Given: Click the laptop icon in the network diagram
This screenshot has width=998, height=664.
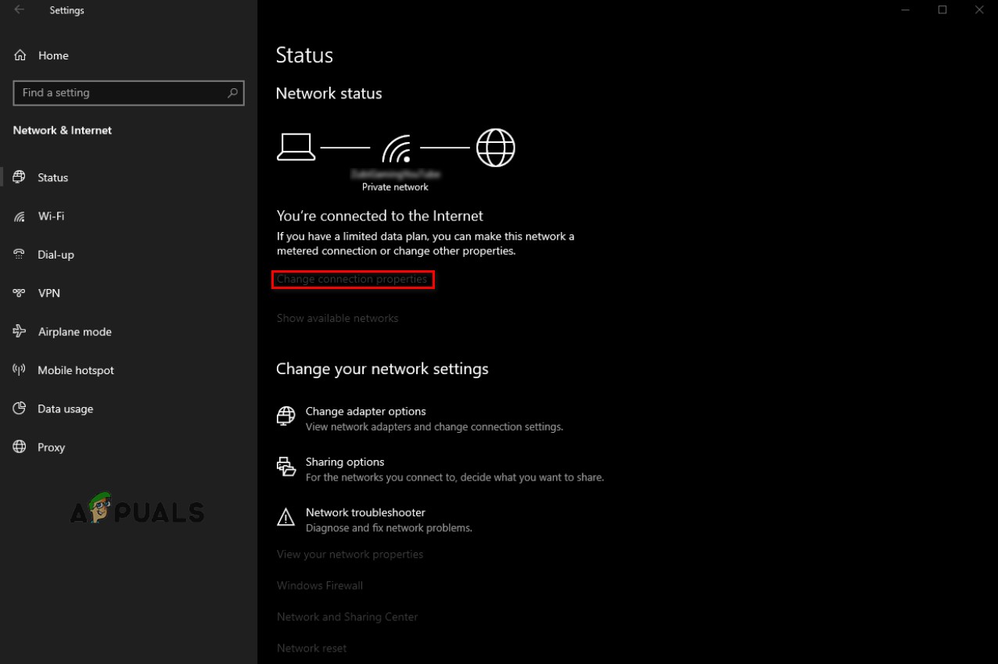Looking at the screenshot, I should [296, 147].
